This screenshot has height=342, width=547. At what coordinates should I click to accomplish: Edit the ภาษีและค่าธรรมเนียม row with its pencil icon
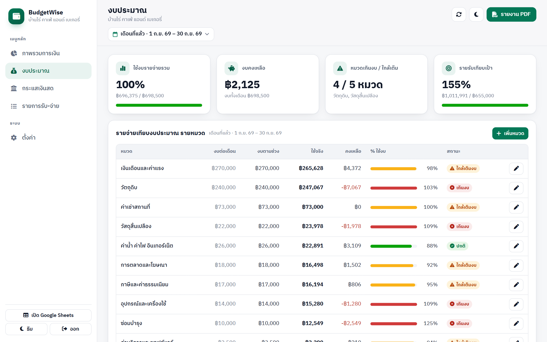(516, 285)
